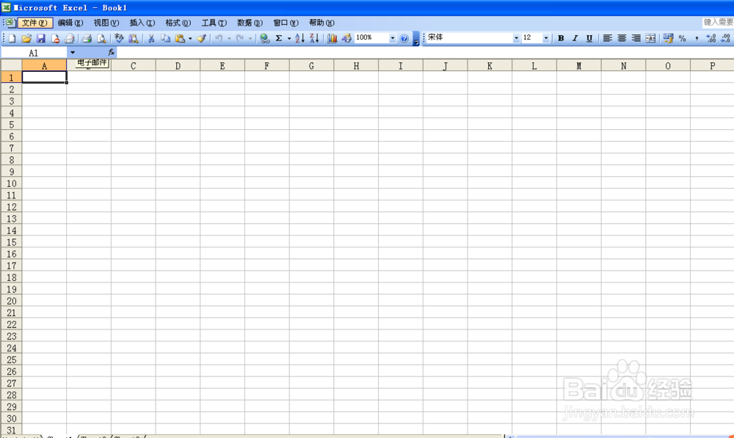This screenshot has height=438, width=734.
Task: Expand the Redo history arrow
Action: pyautogui.click(x=250, y=38)
